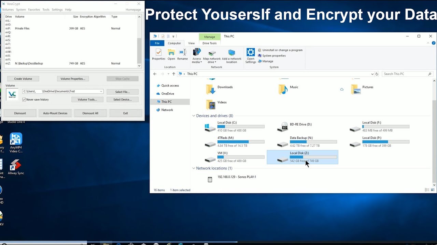This screenshot has height=245, width=437.
Task: Open the VeraCrypt Favorites menu
Action: pyautogui.click(x=34, y=10)
